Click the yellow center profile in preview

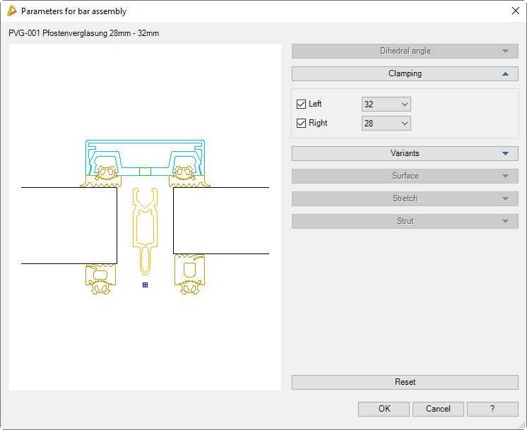point(146,226)
